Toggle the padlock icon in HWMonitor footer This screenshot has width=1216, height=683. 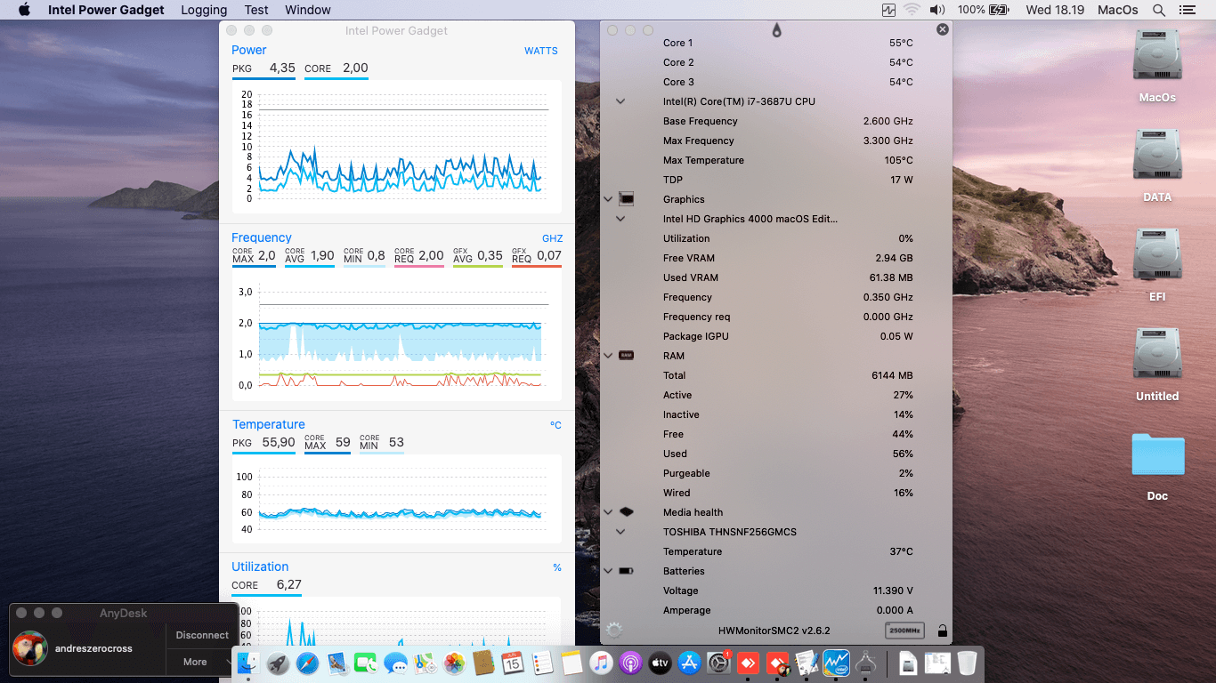coord(942,631)
